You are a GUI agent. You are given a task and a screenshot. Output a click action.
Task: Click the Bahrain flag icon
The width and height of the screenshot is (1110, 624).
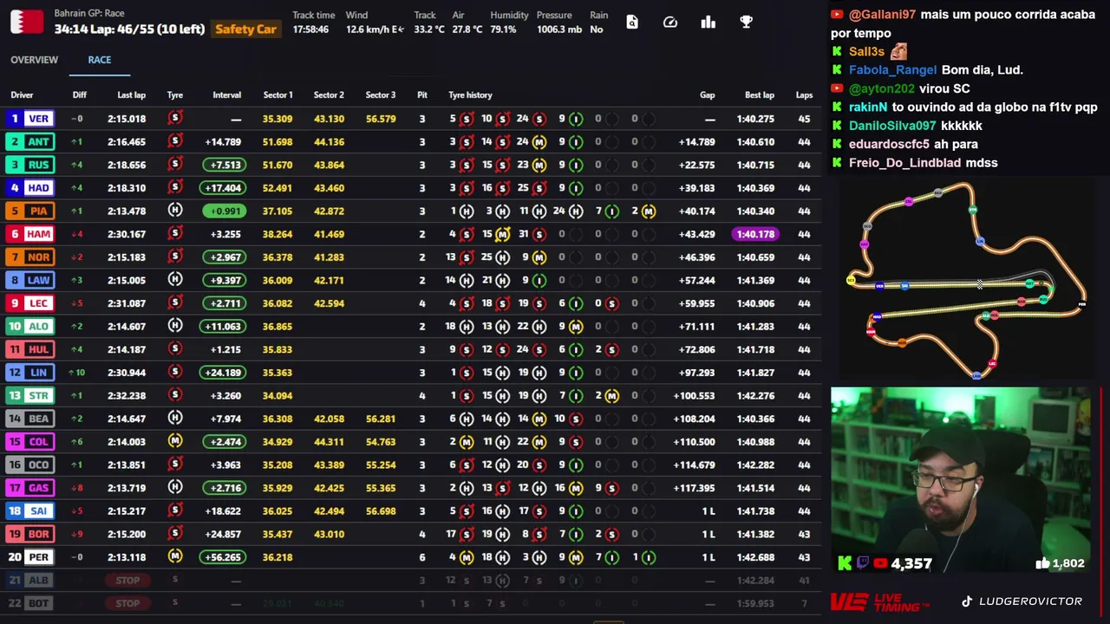pos(27,22)
